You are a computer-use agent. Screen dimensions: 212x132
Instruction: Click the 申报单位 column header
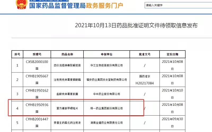coord(107,54)
